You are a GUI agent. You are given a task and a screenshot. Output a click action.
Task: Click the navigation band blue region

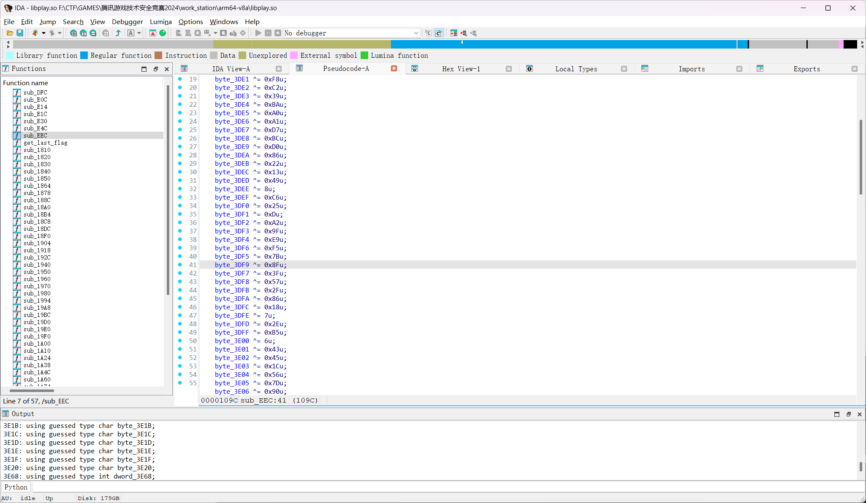564,44
